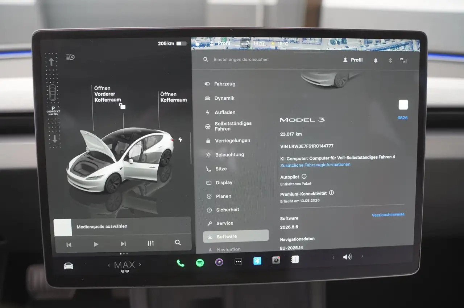Click Zusätzliche Fahrzeuginformationen link
This screenshot has height=308, width=464.
pos(315,164)
